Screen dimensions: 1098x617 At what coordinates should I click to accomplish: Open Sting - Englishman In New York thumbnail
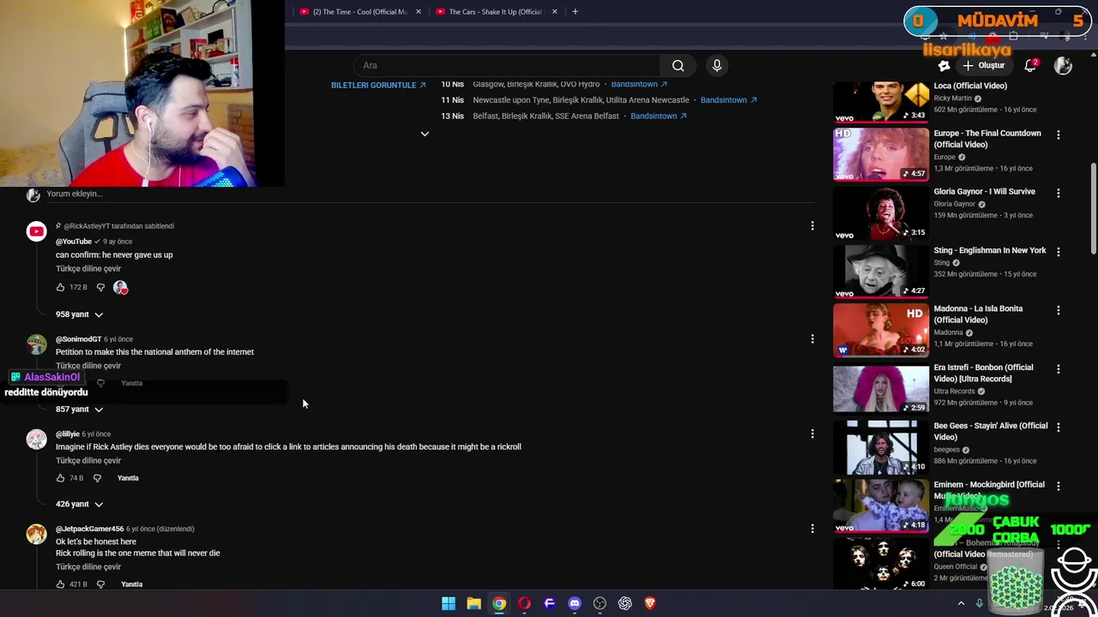881,272
